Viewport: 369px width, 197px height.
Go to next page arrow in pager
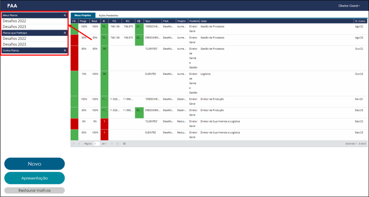coord(112,144)
